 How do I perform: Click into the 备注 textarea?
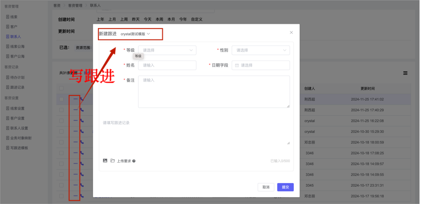point(214,92)
